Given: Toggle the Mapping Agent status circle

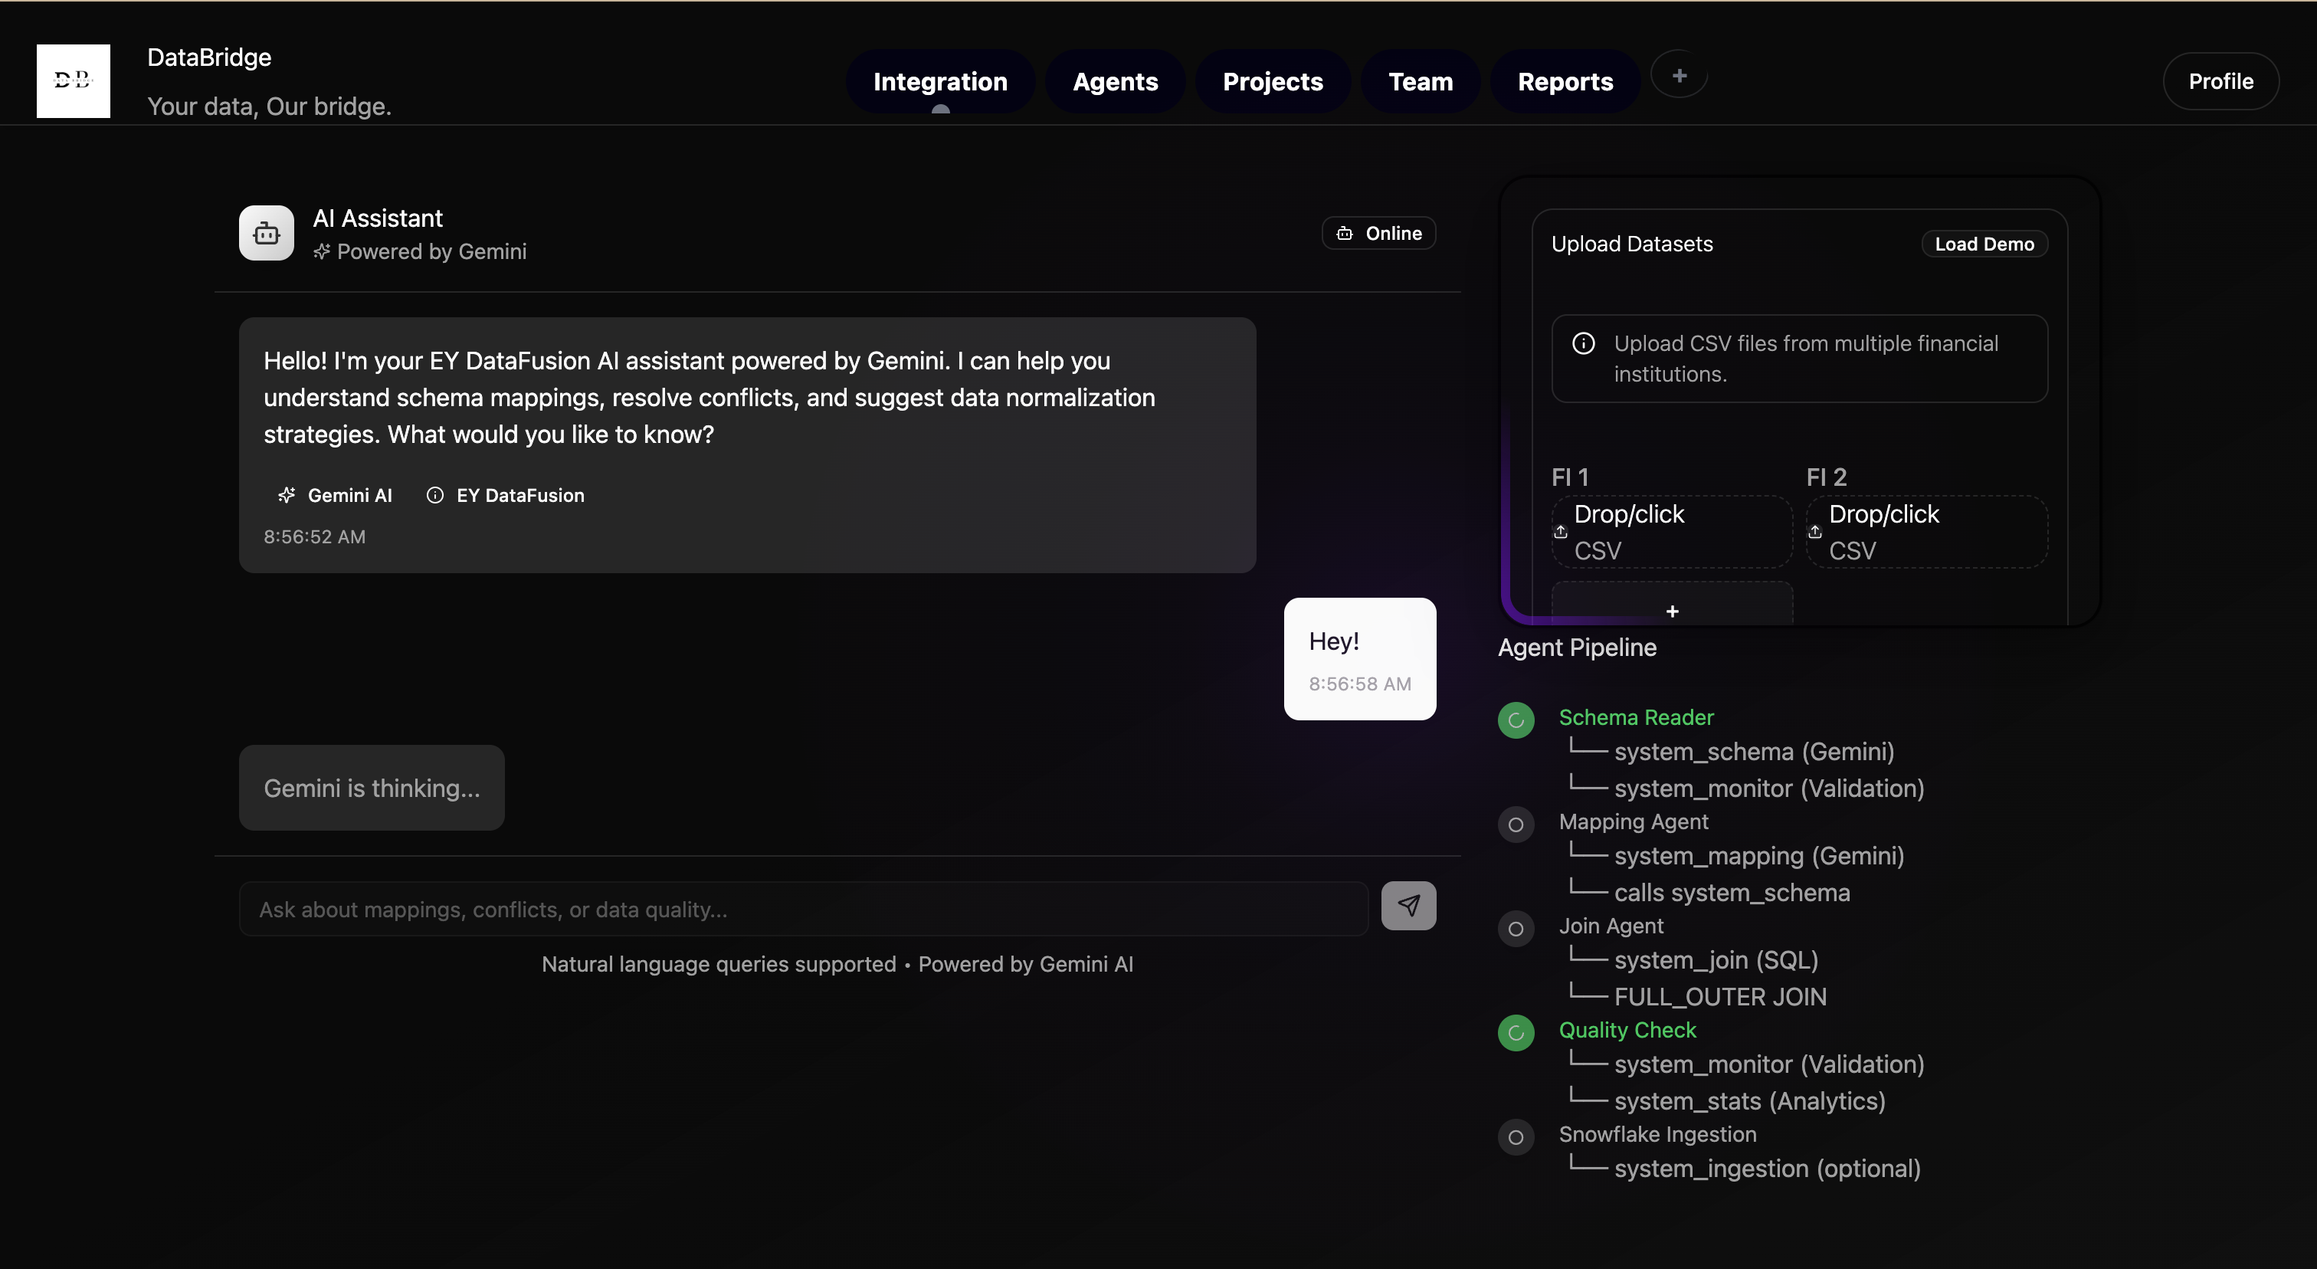Looking at the screenshot, I should [x=1516, y=825].
